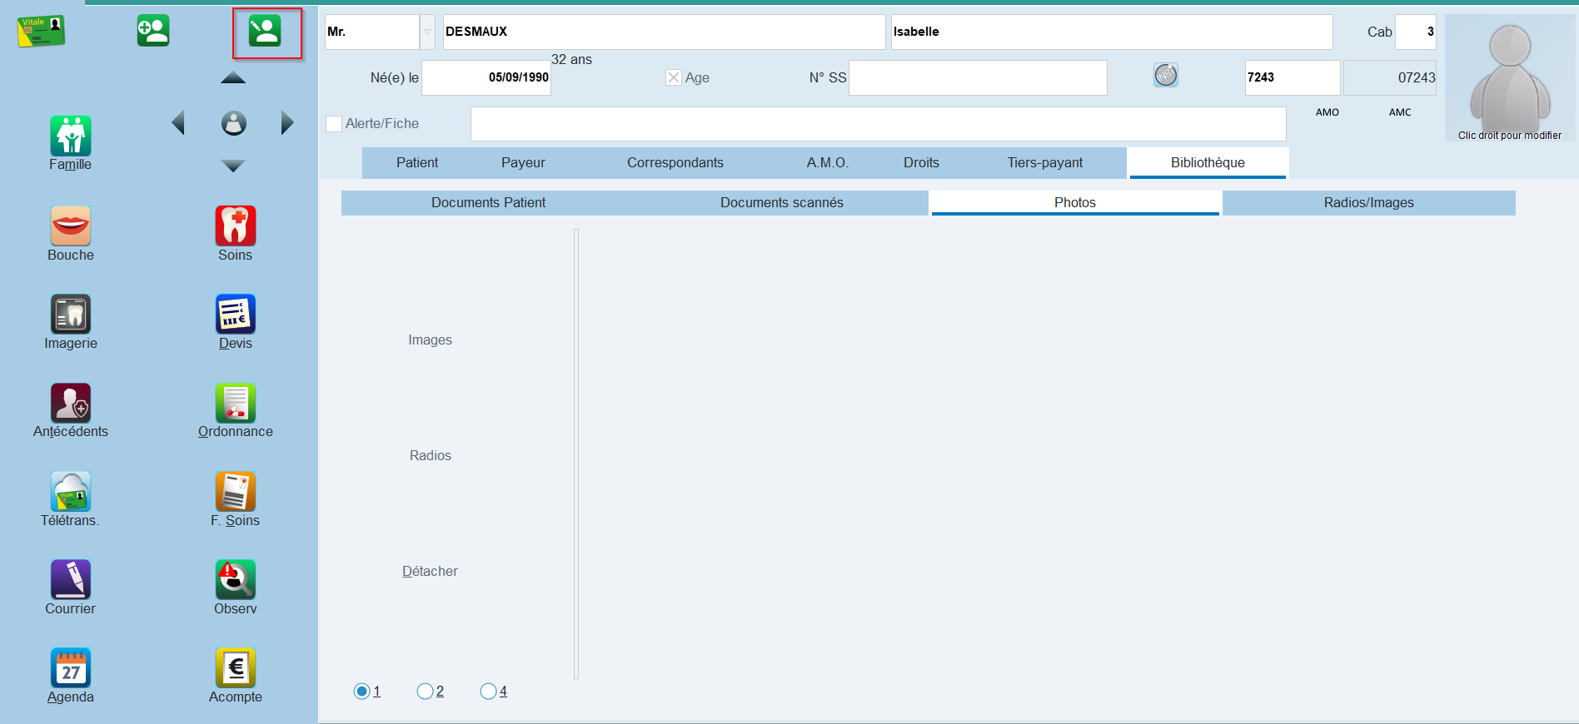This screenshot has height=724, width=1579.
Task: Click the Images button
Action: pos(430,340)
